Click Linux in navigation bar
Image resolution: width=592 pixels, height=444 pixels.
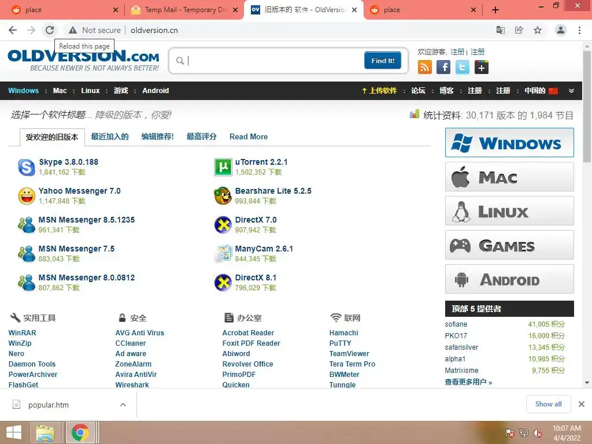click(90, 91)
